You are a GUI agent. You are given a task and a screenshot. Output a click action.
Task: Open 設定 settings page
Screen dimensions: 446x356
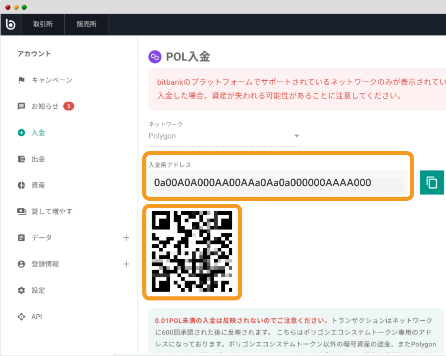tap(39, 290)
